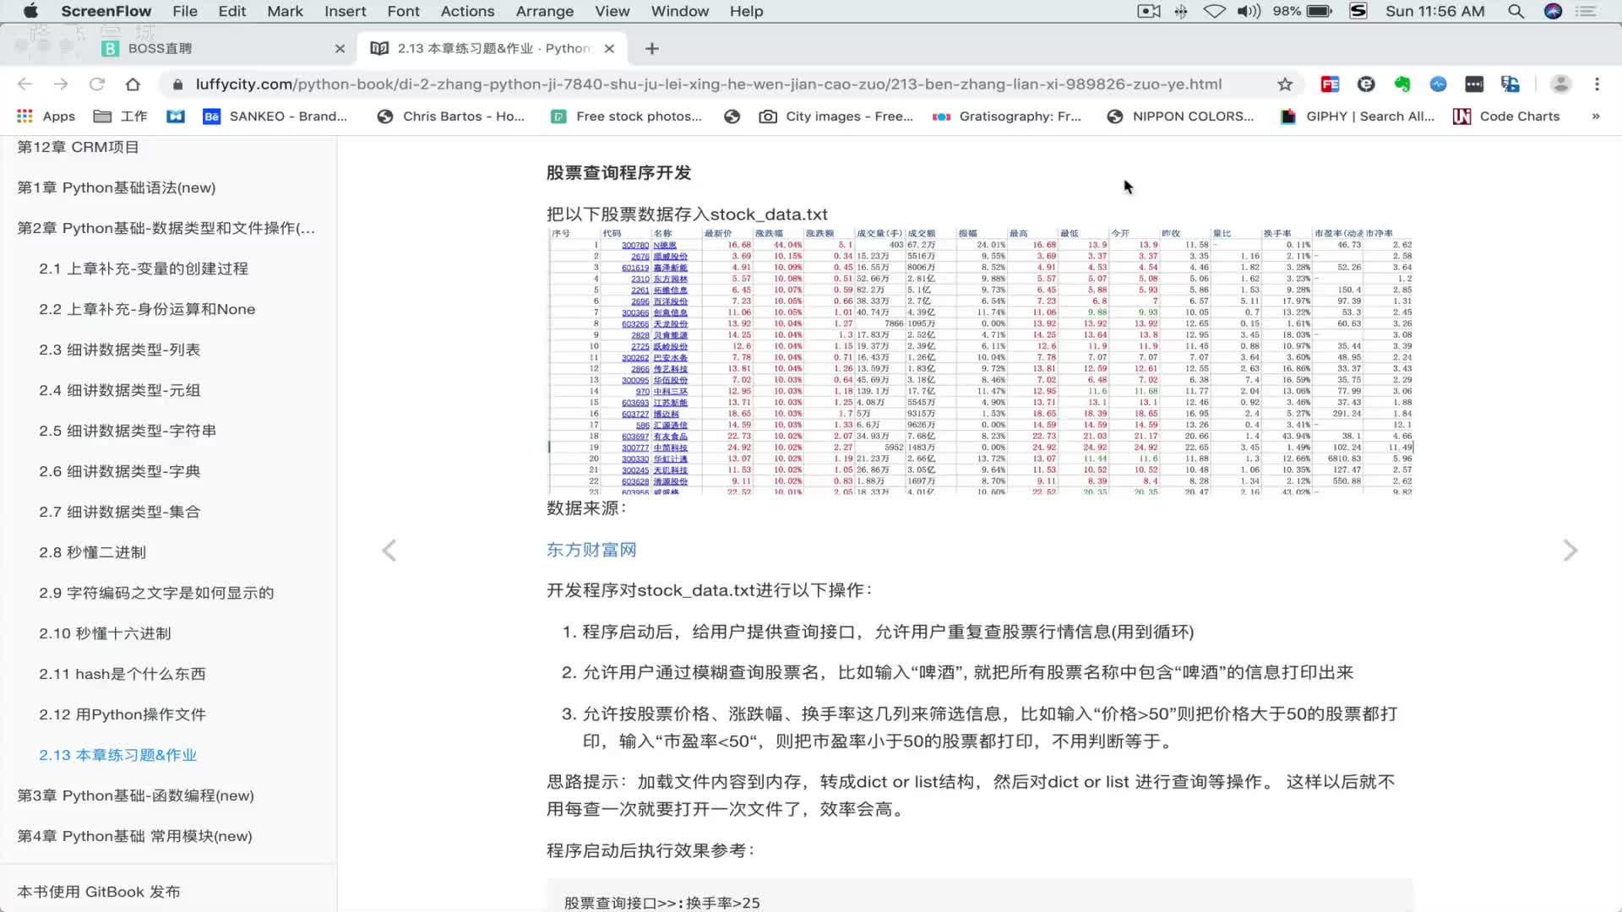Open section 2.3 细讲数据类型-列表
The height and width of the screenshot is (912, 1622).
pos(120,350)
